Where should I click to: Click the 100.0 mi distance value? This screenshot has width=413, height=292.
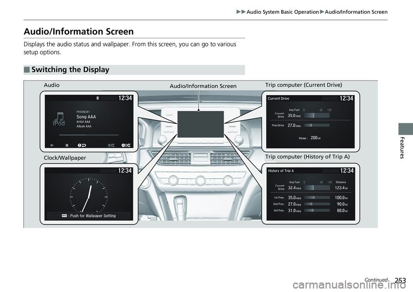pyautogui.click(x=341, y=198)
